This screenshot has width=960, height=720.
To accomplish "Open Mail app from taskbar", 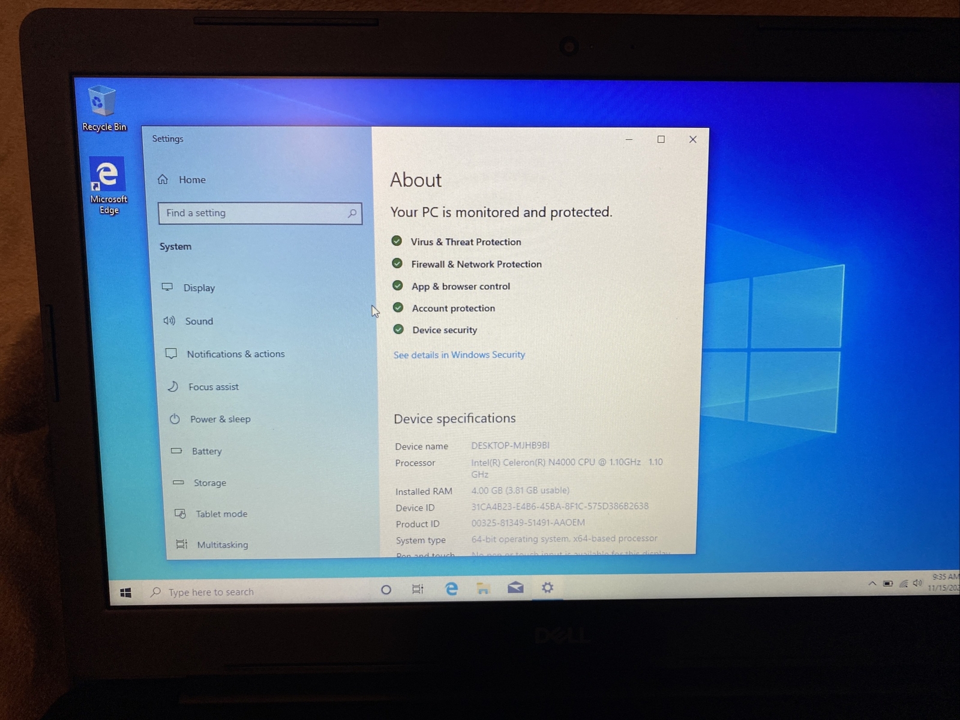I will click(515, 587).
